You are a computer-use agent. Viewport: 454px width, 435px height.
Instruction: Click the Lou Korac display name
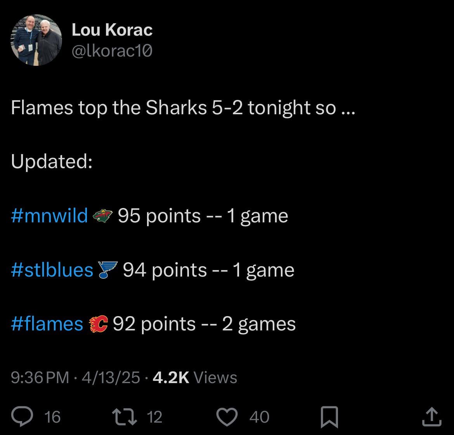112,30
